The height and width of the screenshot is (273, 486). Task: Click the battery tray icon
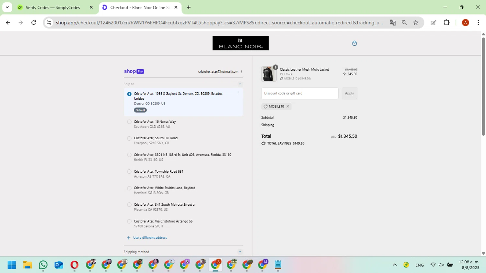pos(450,265)
